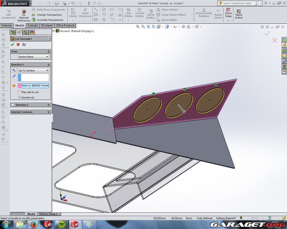This screenshot has width=287, height=229.
Task: Open the Up To Surface dropdown
Action: coord(33,70)
